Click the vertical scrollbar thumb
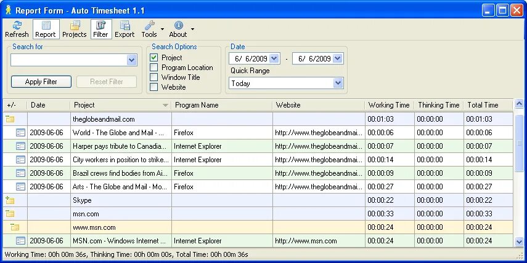The height and width of the screenshot is (263, 527). point(519,143)
